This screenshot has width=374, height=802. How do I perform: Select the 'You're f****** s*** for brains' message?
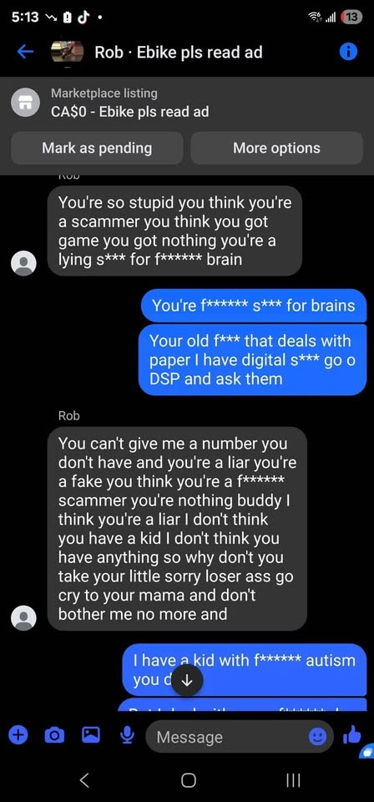254,306
